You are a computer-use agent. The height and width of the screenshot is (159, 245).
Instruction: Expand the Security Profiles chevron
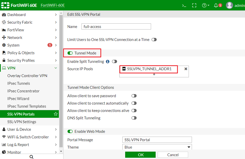(x=56, y=60)
